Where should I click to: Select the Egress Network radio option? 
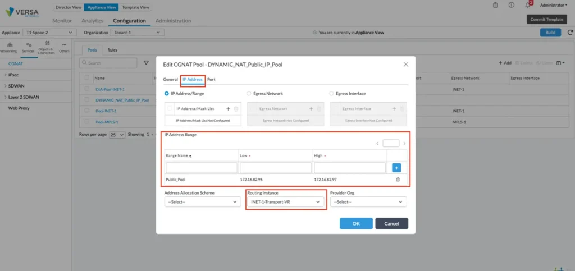(249, 94)
